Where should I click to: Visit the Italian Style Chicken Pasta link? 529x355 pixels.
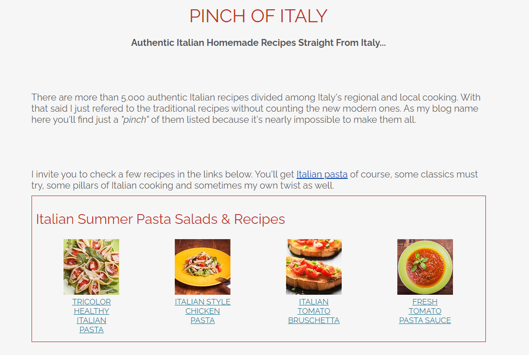203,311
